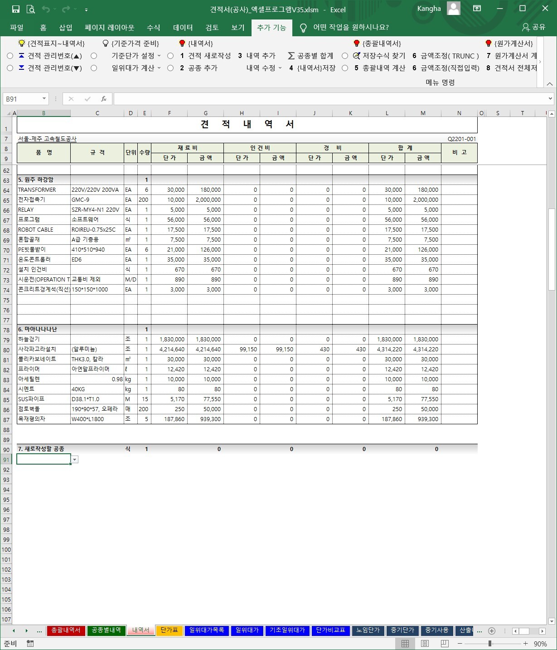
Task: Click the macro record icon in status bar
Action: point(30,644)
